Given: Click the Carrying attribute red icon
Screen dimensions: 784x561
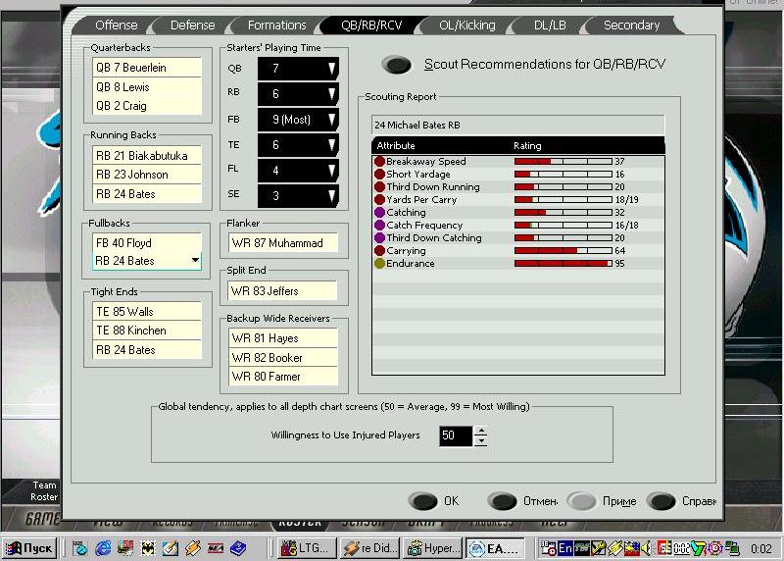Looking at the screenshot, I should click(x=379, y=250).
